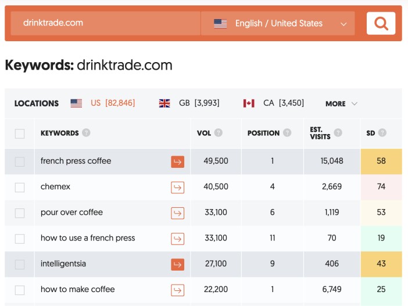Click arrow icon beside pour over coffee
Image resolution: width=408 pixels, height=306 pixels.
pos(177,213)
